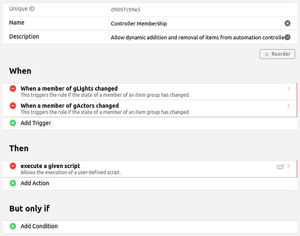This screenshot has width=300, height=236.
Task: Click the red remove icon for gActors trigger
Action: [x=13, y=106]
